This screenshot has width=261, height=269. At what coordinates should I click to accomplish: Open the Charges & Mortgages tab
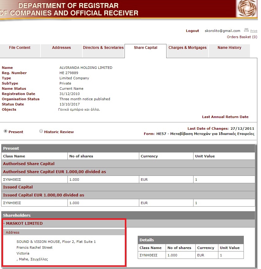click(x=187, y=48)
